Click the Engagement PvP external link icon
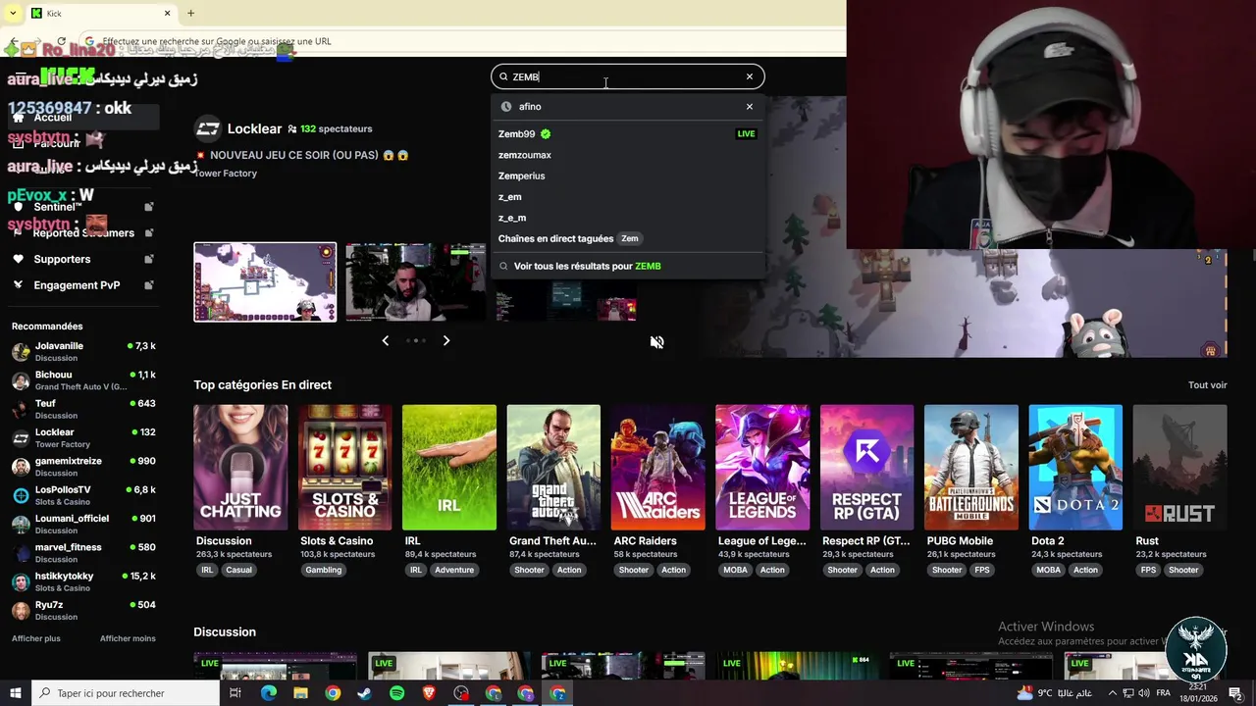The width and height of the screenshot is (1256, 706). tap(149, 285)
